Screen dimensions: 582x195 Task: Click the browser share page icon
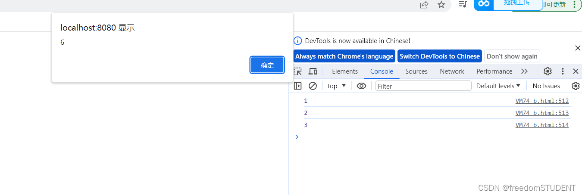pyautogui.click(x=424, y=5)
